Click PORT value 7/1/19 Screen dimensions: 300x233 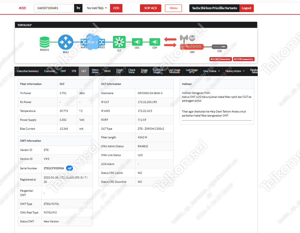(142, 120)
